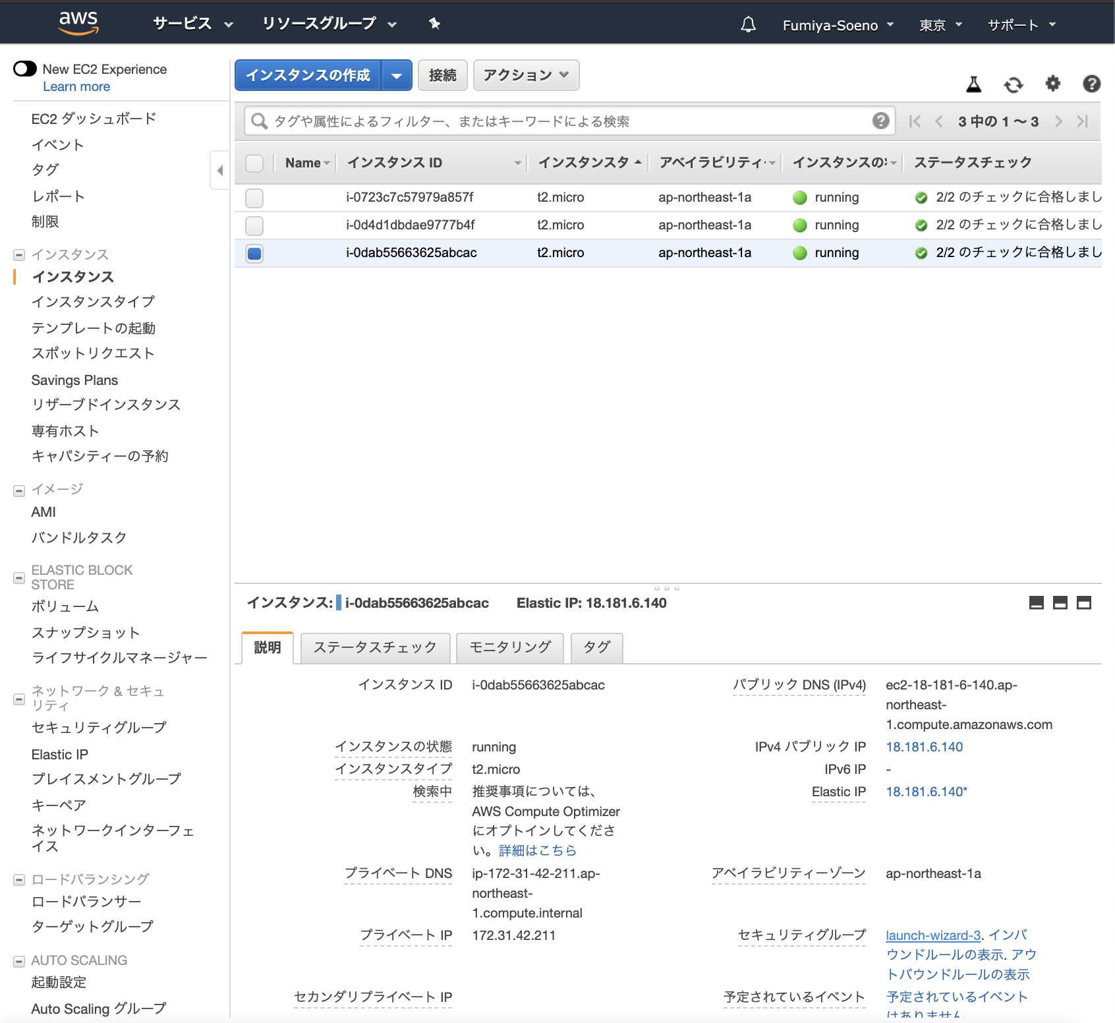Click the Elastic IP 18.181.6.140 link
This screenshot has width=1115, height=1023.
(925, 792)
